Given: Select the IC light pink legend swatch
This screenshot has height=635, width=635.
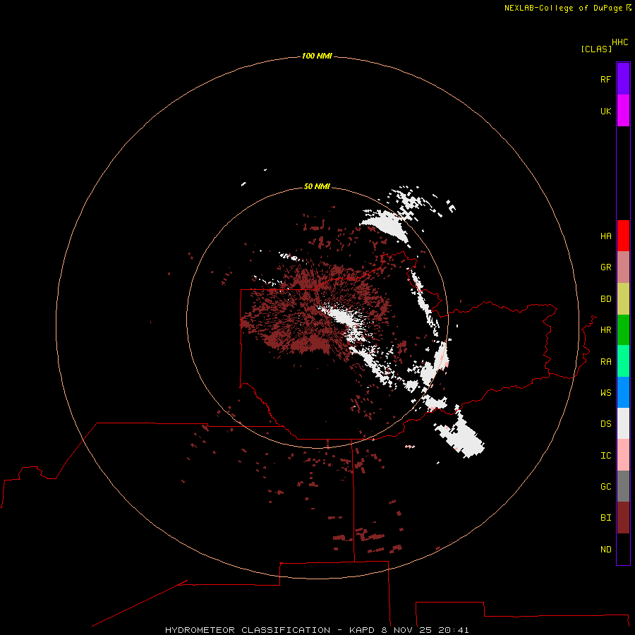Looking at the screenshot, I should click(x=623, y=455).
